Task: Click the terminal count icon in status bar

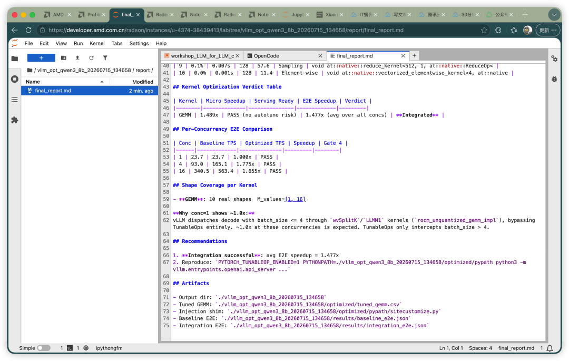Action: click(x=70, y=348)
